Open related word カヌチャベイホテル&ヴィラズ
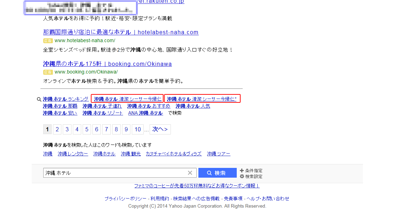 pos(174,154)
